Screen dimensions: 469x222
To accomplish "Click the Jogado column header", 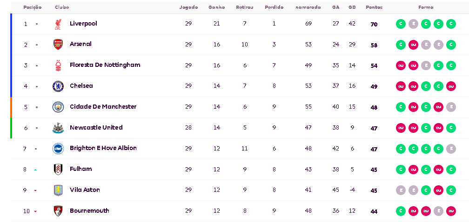I will pos(188,7).
